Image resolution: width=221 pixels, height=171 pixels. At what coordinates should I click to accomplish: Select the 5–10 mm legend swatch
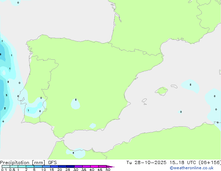(38, 166)
